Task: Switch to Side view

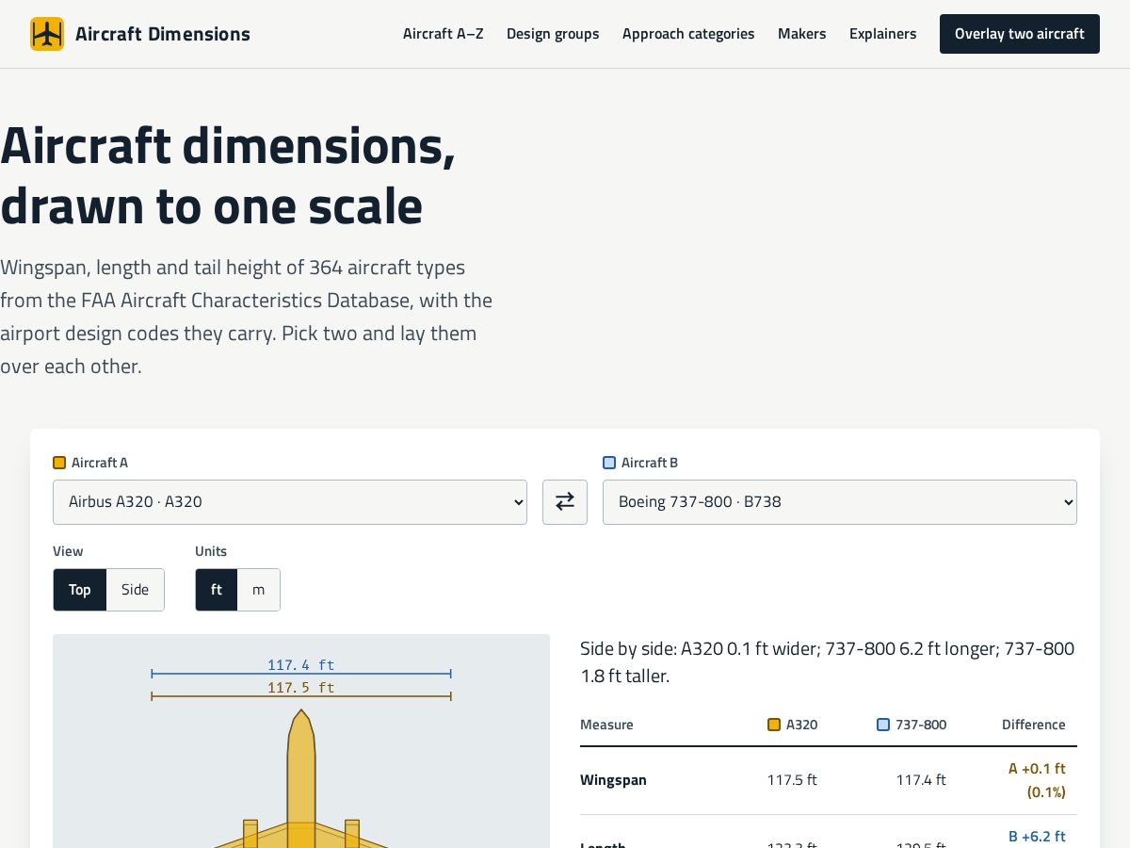Action: 136,590
